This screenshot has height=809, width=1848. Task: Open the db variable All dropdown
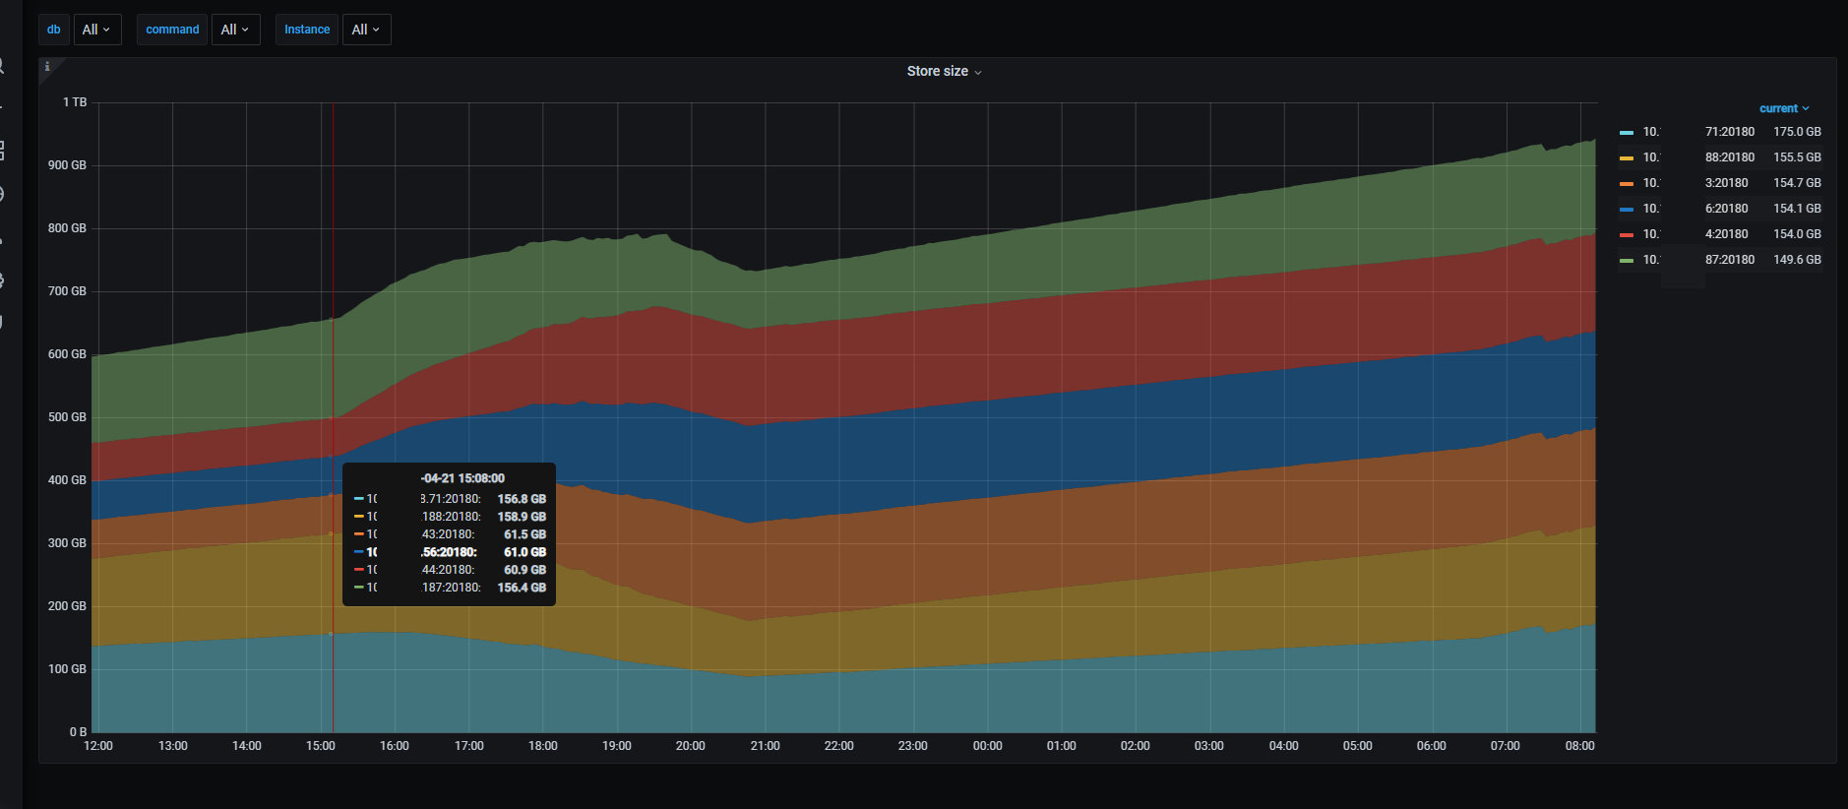96,30
